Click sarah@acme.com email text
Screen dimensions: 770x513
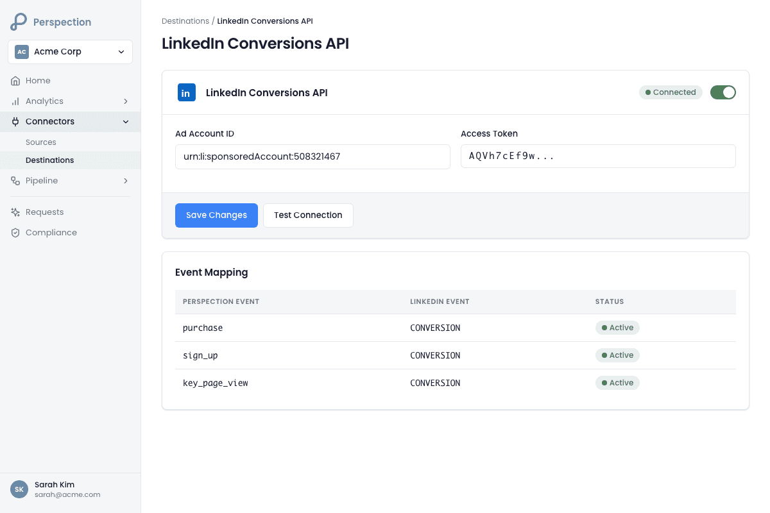67,495
